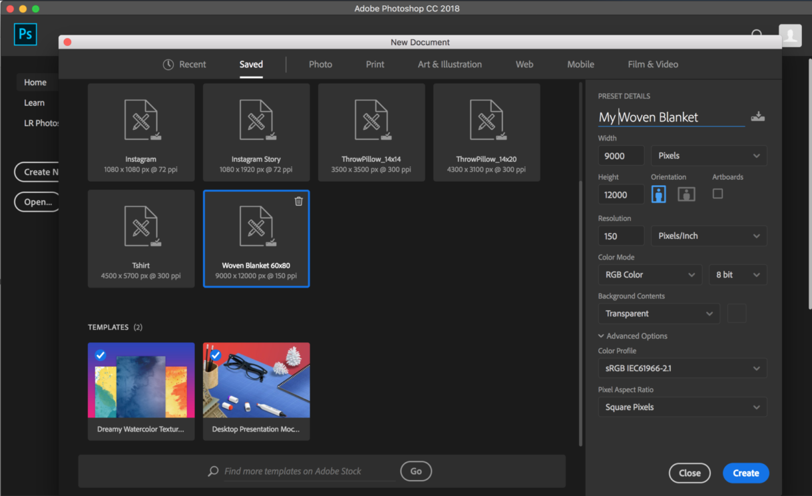Click the Adobe Stock search magnifier icon
Screen dimensions: 812x496
[x=213, y=471]
